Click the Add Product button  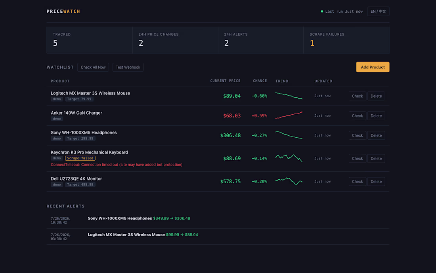point(373,67)
